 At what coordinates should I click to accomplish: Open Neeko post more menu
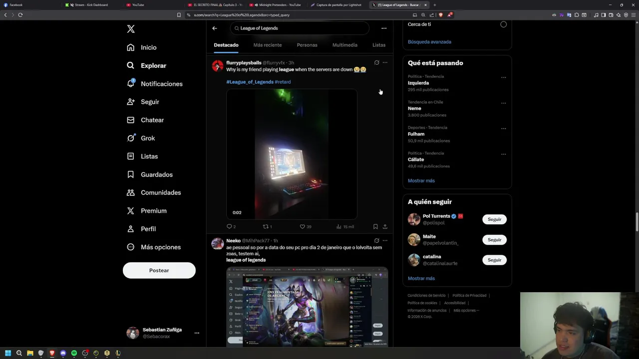[385, 240]
